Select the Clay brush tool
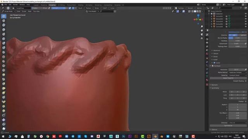 (3, 25)
